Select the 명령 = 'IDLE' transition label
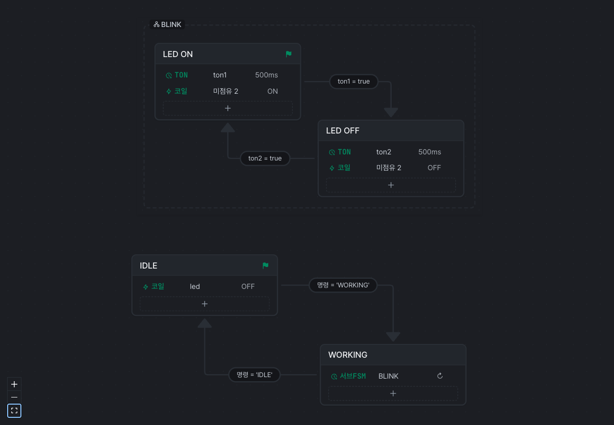The image size is (614, 425). pyautogui.click(x=254, y=375)
